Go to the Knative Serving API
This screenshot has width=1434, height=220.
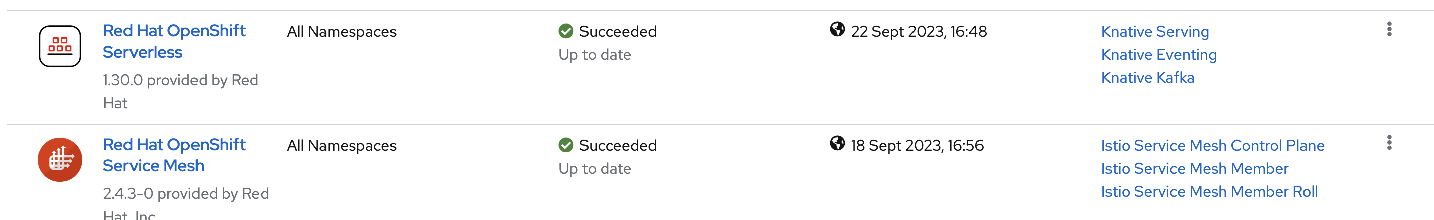tap(1154, 32)
